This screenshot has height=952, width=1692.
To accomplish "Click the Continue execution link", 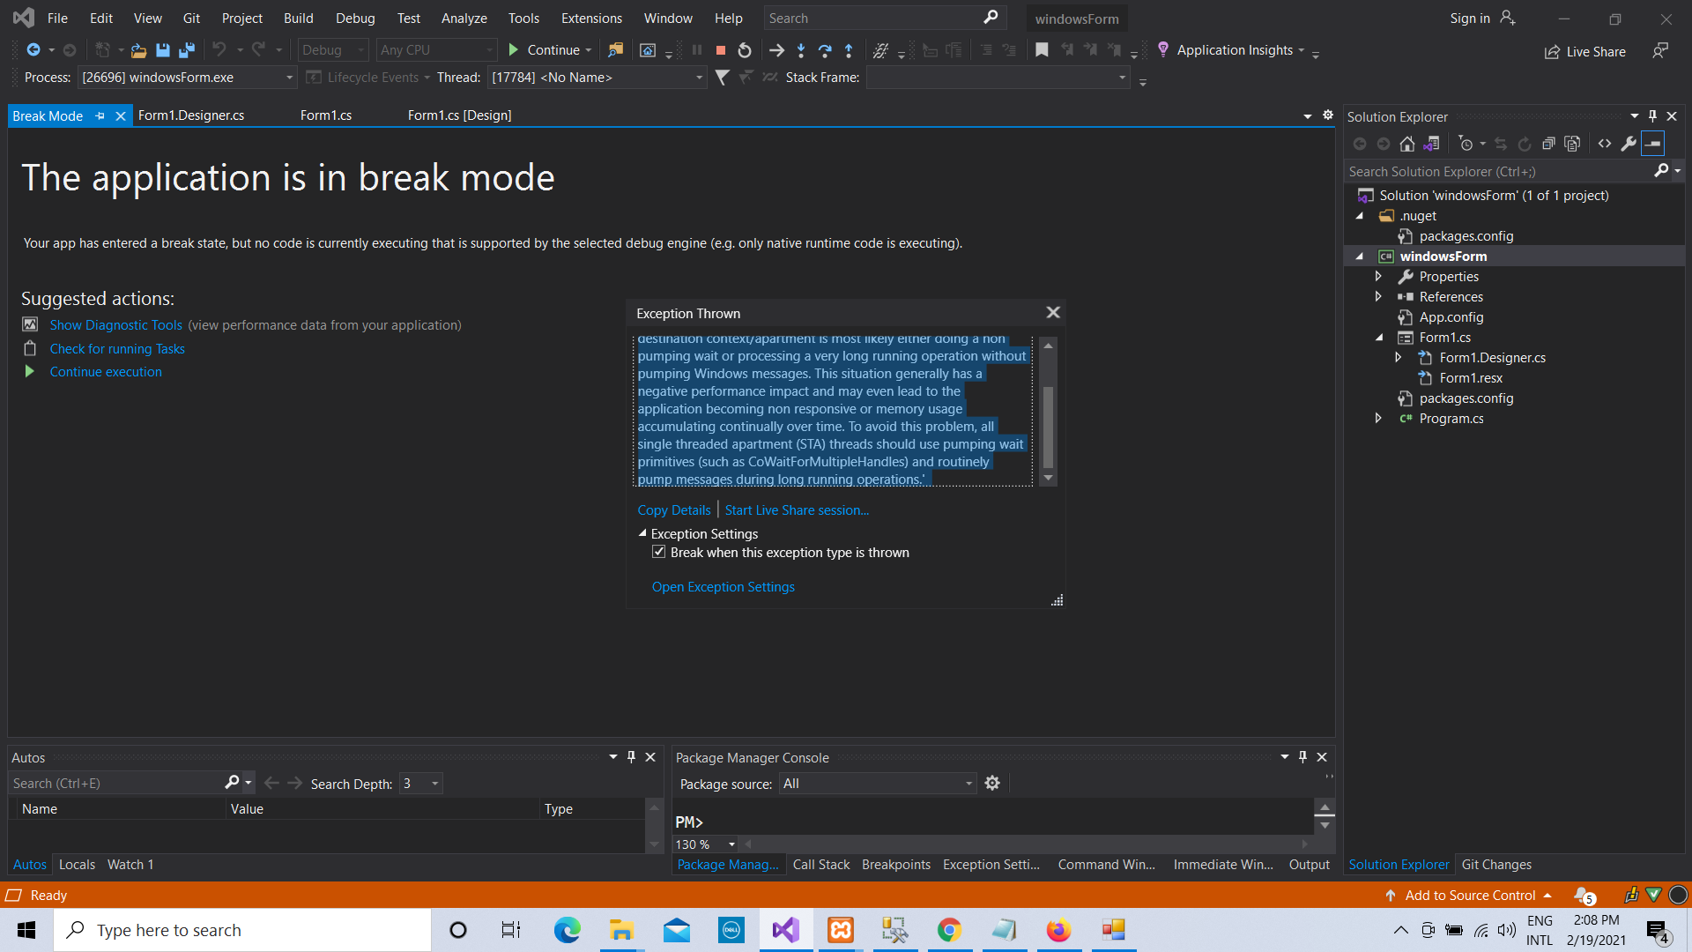I will click(106, 372).
